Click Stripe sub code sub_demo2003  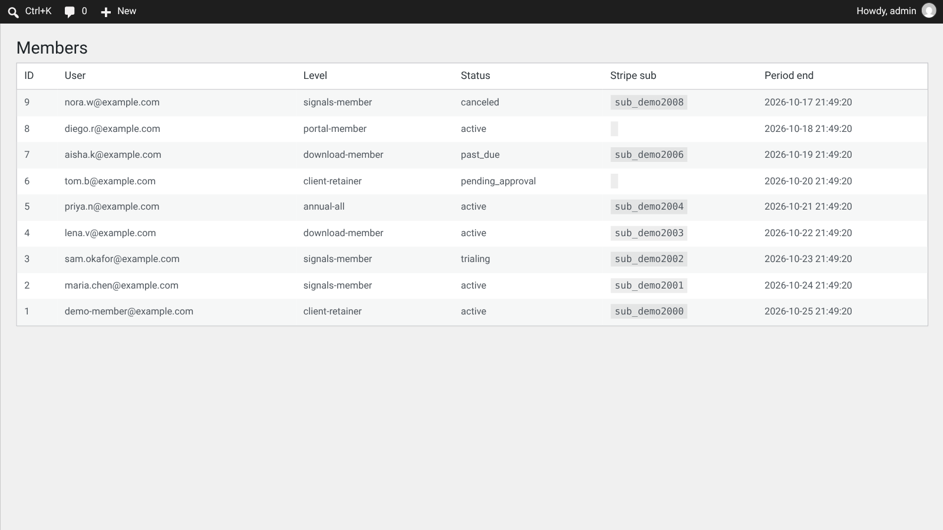649,233
